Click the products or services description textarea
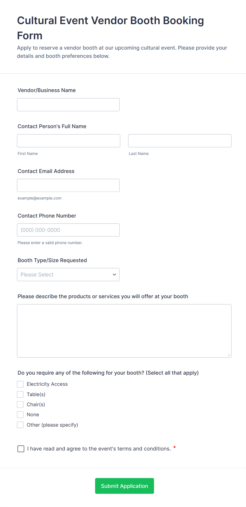The width and height of the screenshot is (246, 507). (x=124, y=331)
